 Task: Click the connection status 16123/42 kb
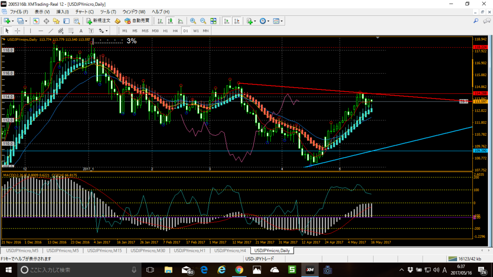[465, 259]
